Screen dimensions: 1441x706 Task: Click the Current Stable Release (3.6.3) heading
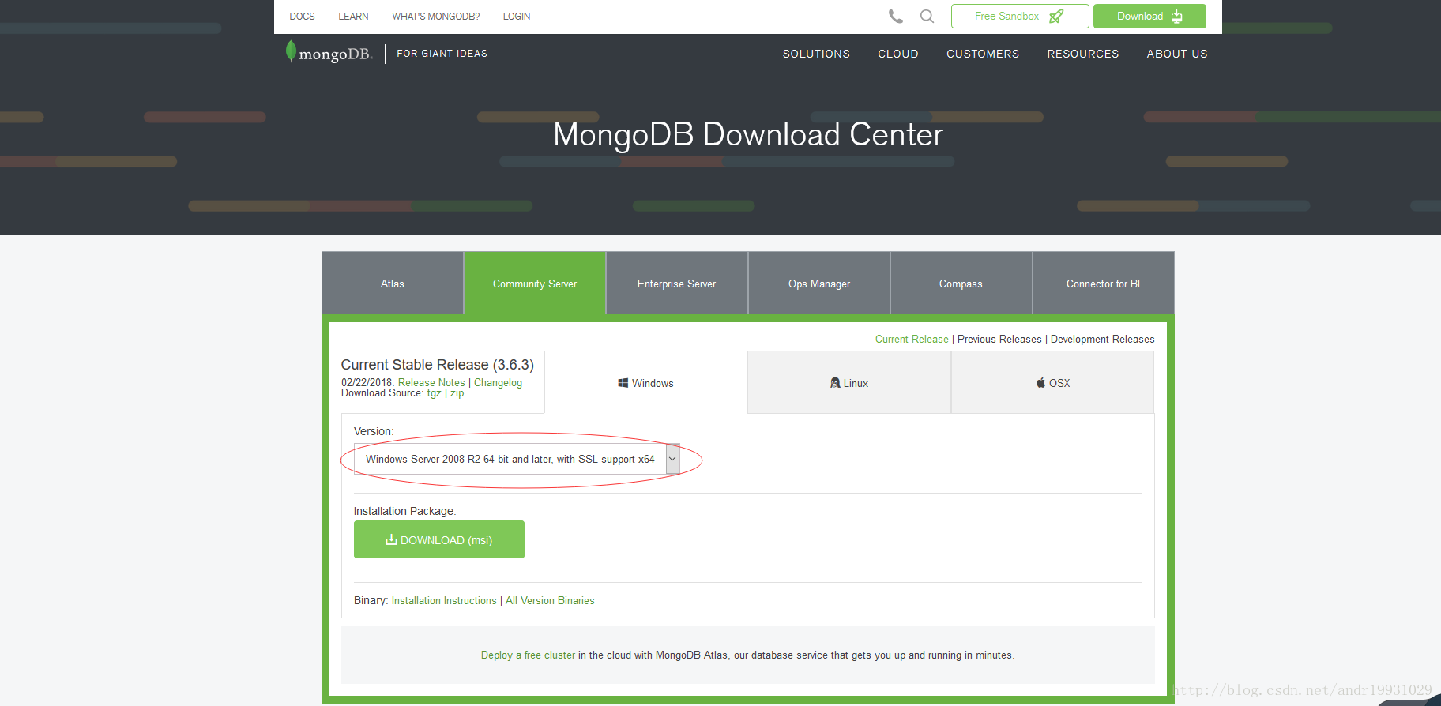[x=438, y=364]
